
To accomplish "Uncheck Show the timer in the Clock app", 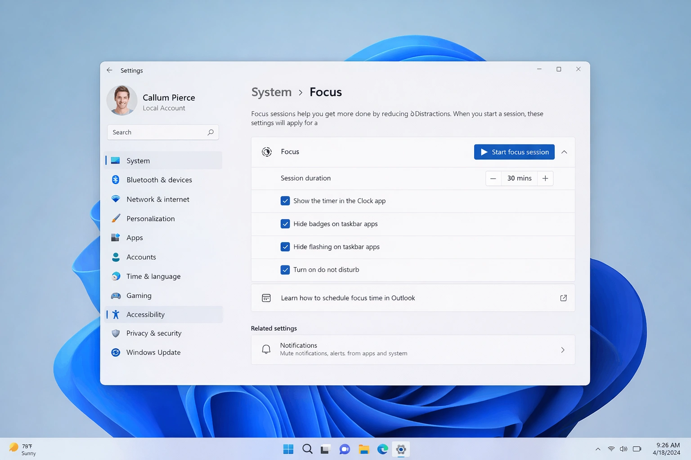I will click(285, 201).
